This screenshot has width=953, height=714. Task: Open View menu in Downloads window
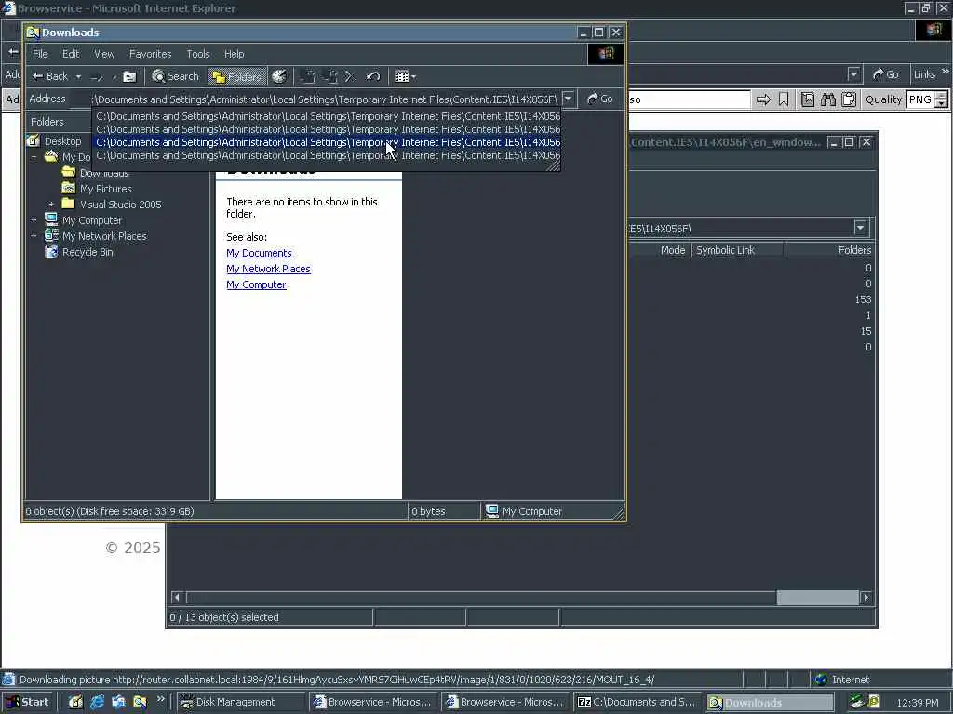click(104, 54)
